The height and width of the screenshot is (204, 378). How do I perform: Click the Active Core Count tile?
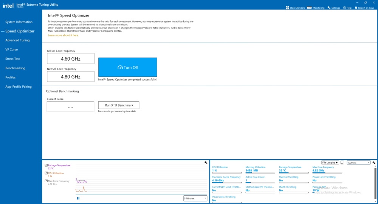click(x=260, y=180)
